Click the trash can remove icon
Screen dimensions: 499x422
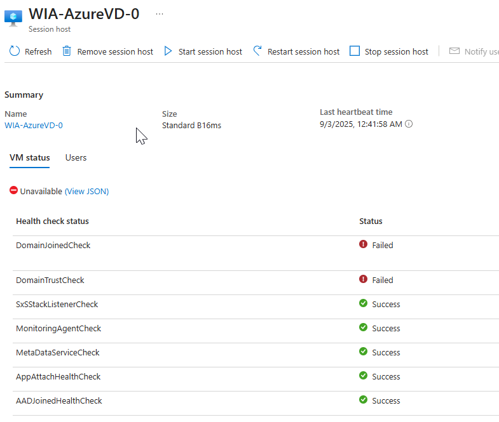click(x=67, y=51)
